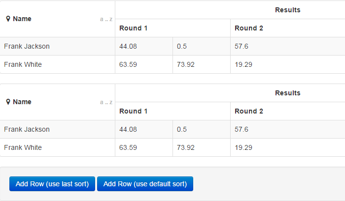345x201 pixels.
Task: Click Add Row (use last sort) button
Action: click(x=52, y=184)
